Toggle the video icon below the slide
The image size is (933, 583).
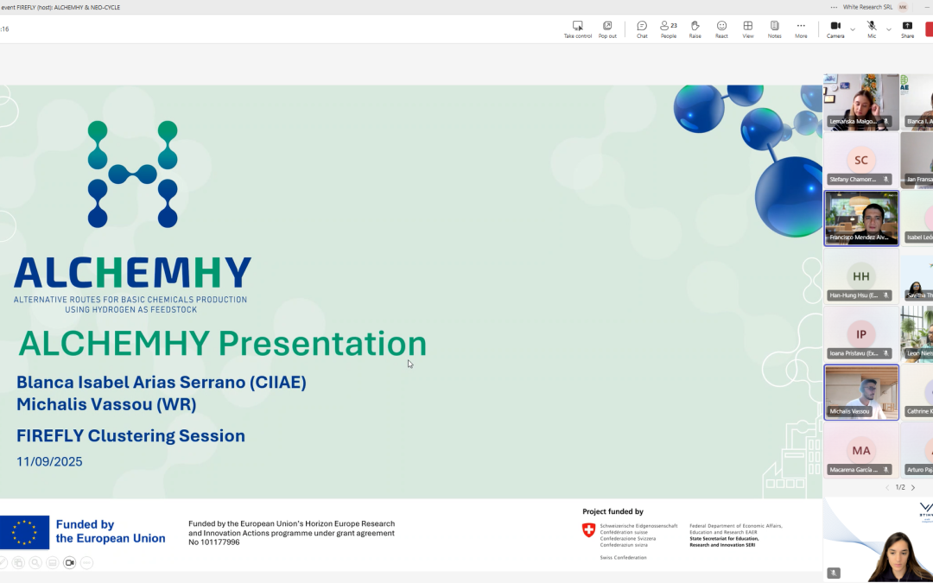pos(70,562)
